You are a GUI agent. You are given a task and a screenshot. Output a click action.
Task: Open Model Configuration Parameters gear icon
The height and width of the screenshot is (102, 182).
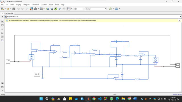click(35, 9)
